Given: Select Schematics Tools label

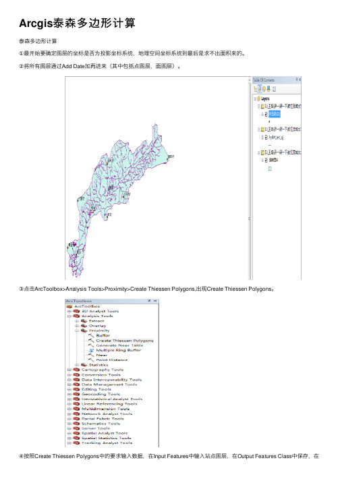Looking at the screenshot, I should pos(101,424).
